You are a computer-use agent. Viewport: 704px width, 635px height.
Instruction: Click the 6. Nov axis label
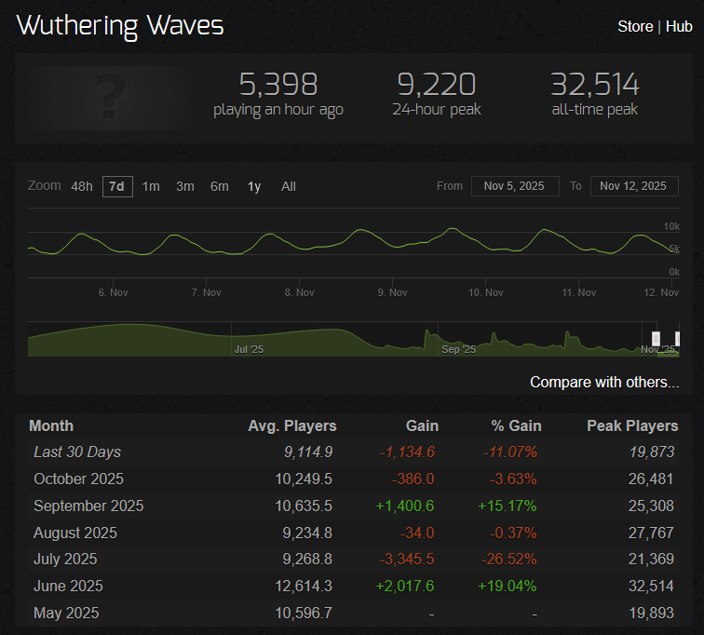[x=114, y=292]
